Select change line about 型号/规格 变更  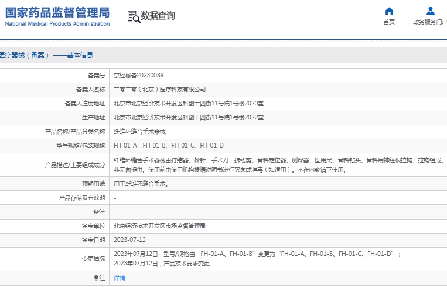(x=257, y=254)
